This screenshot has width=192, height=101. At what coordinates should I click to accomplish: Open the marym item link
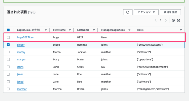[x=21, y=59]
